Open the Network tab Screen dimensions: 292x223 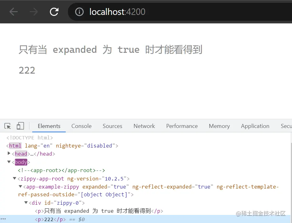coord(144,126)
